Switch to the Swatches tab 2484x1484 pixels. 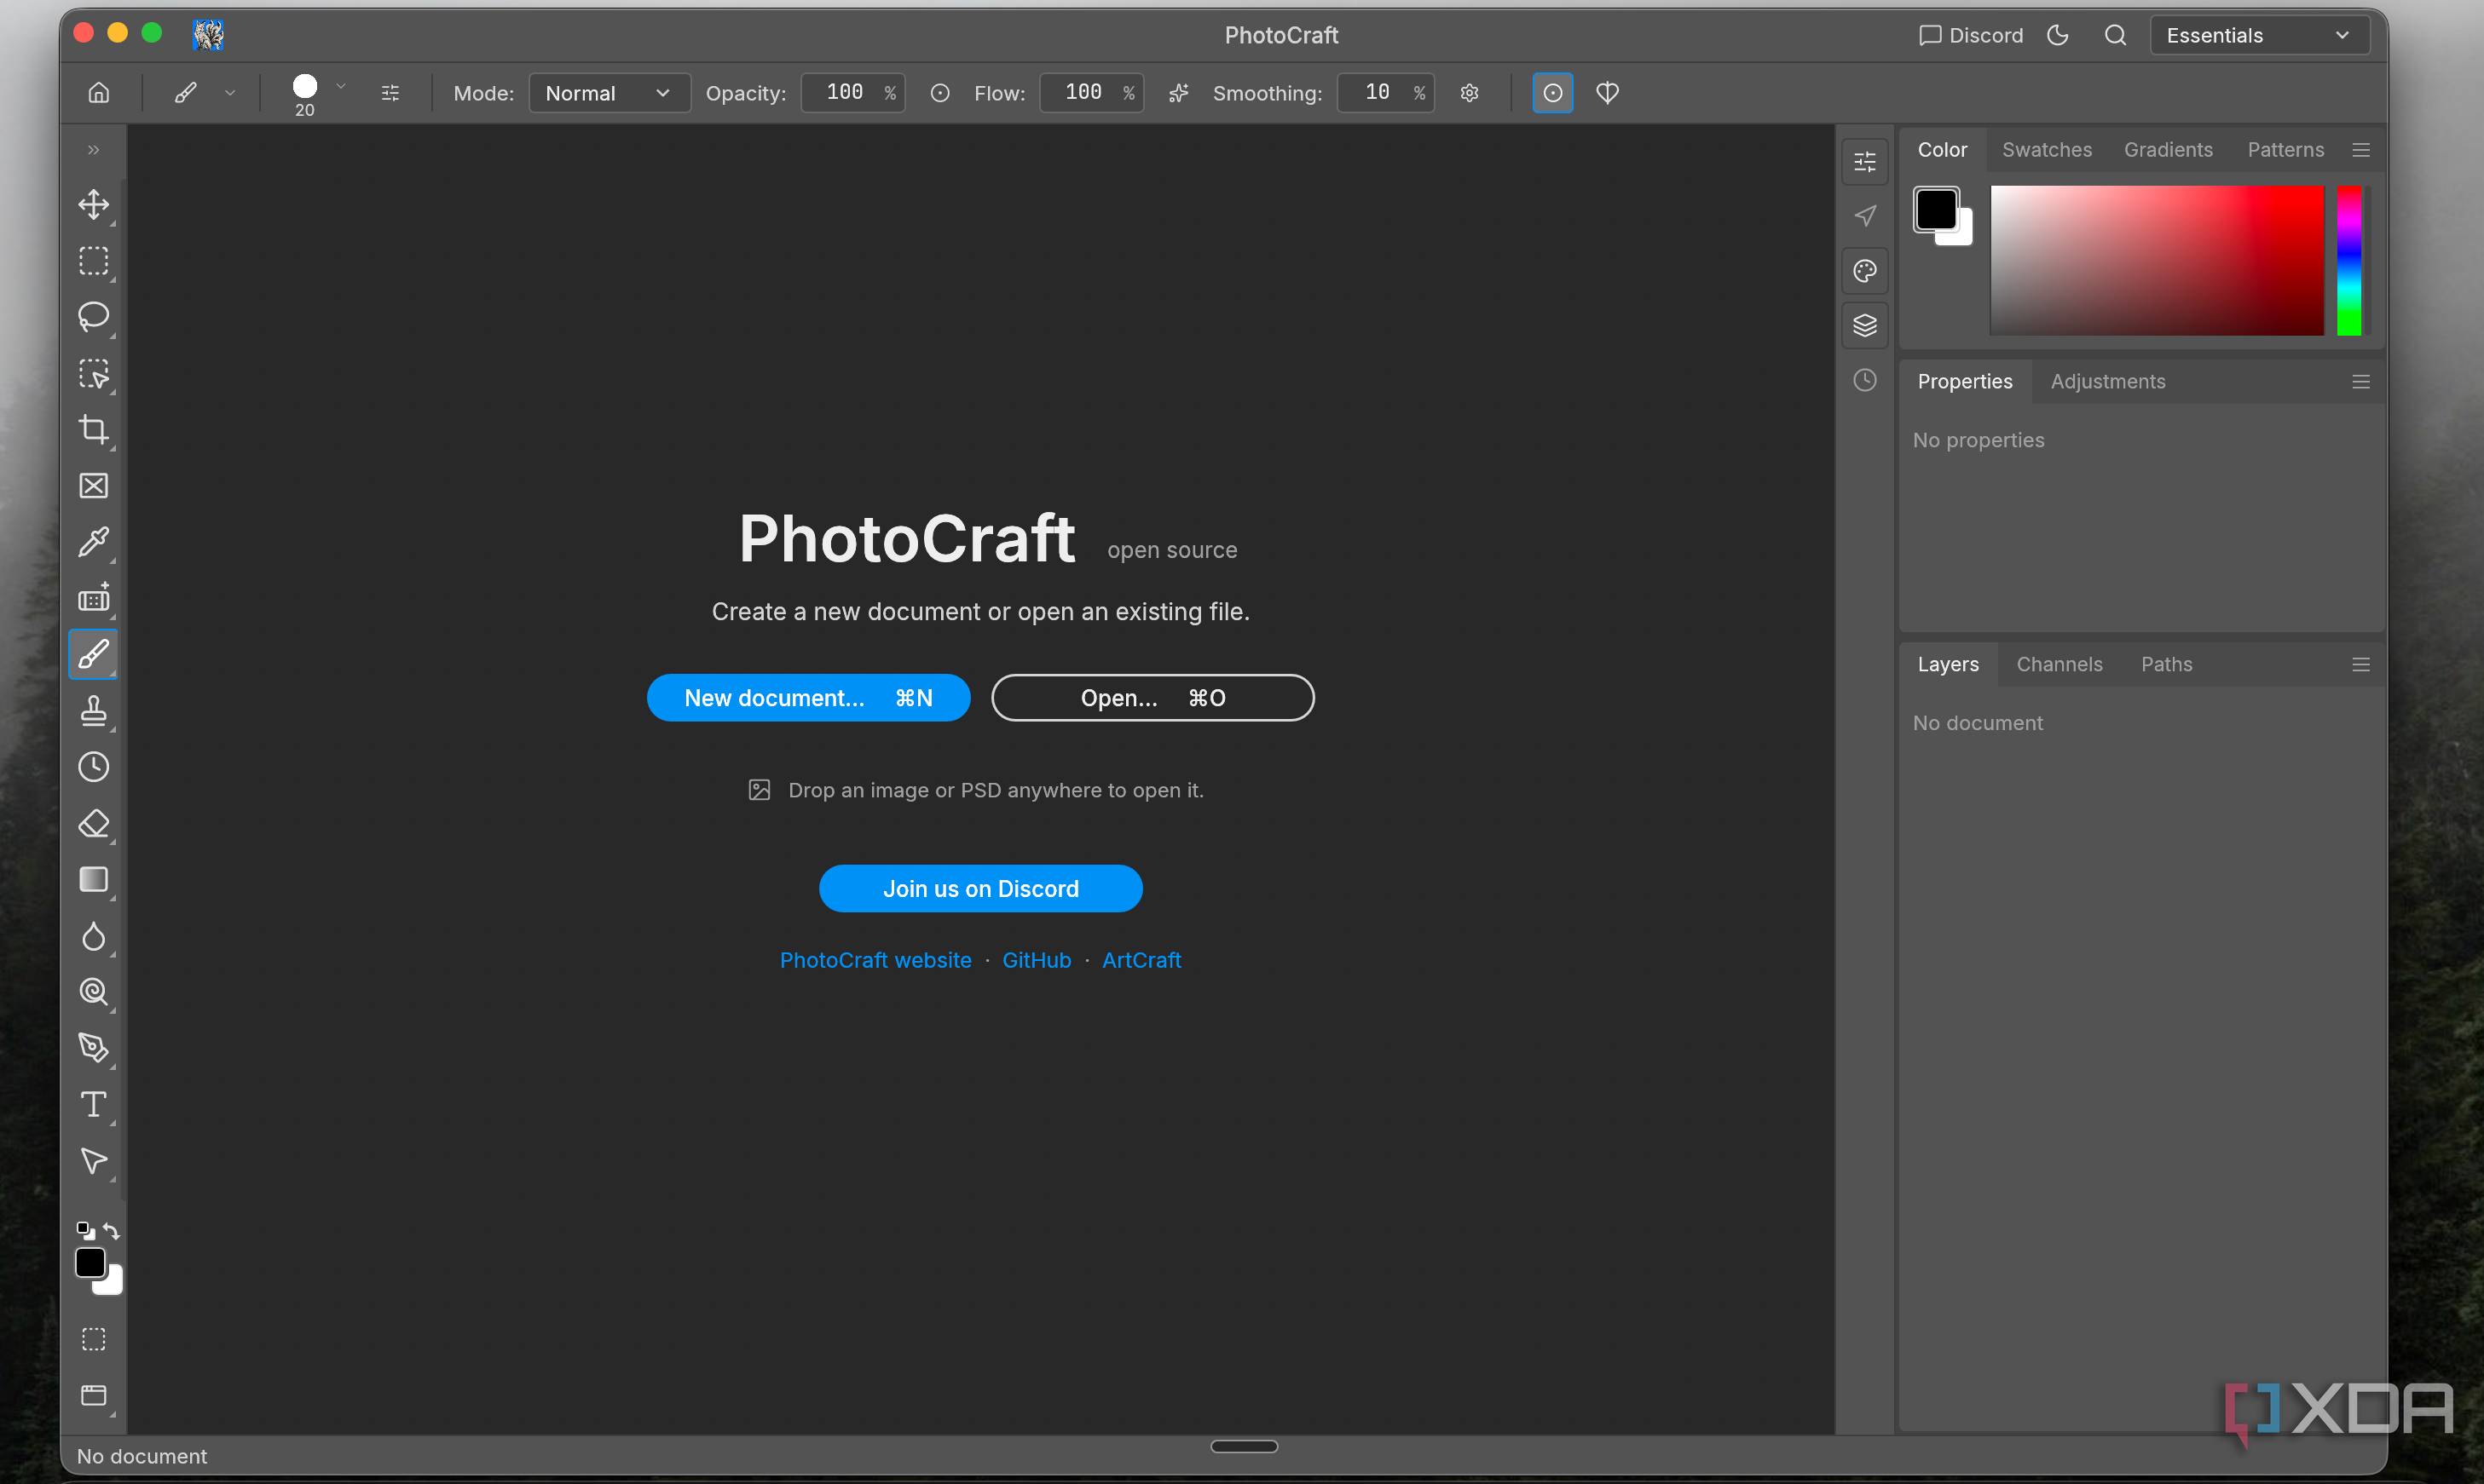click(2047, 150)
